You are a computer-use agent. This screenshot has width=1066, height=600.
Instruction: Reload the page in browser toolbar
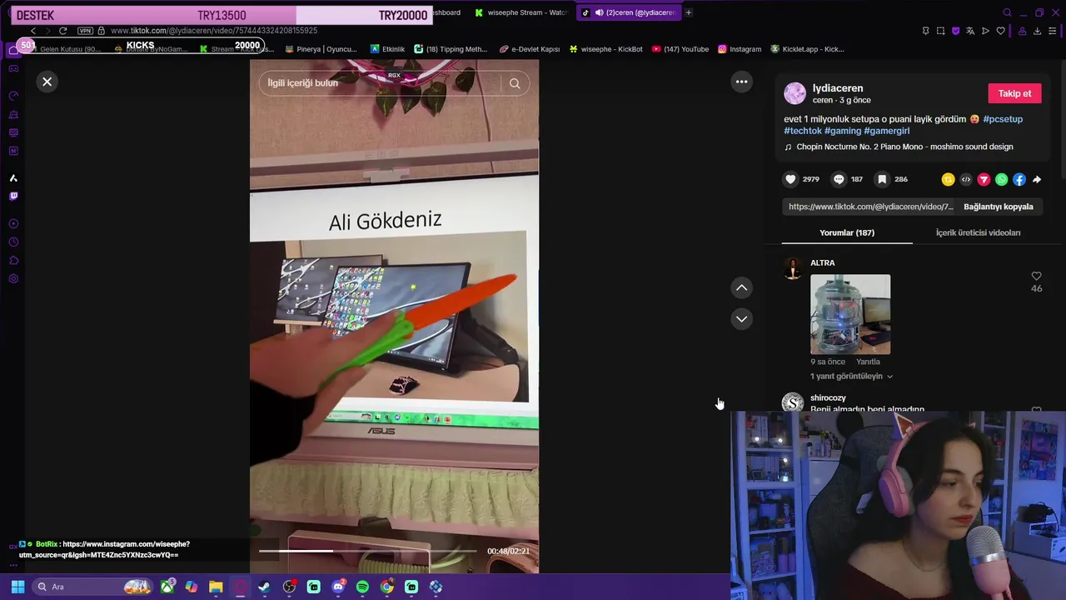pos(62,31)
